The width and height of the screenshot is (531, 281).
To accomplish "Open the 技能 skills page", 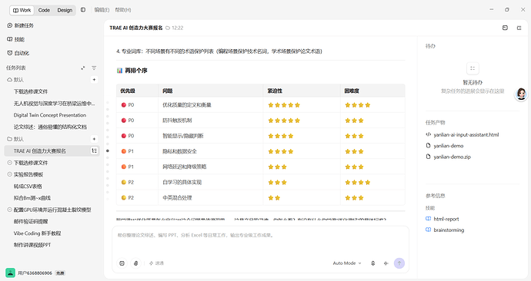I will 15,39.
